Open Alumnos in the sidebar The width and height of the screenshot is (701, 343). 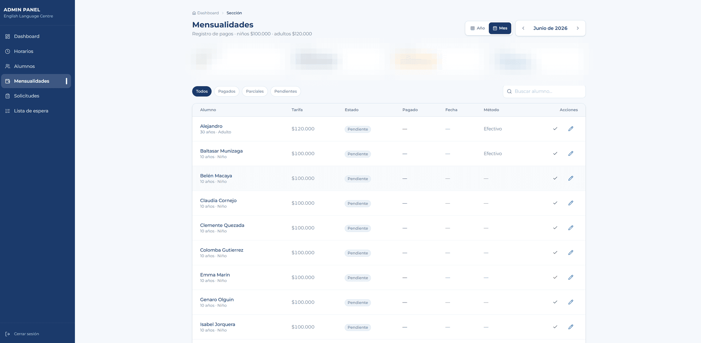point(36,66)
